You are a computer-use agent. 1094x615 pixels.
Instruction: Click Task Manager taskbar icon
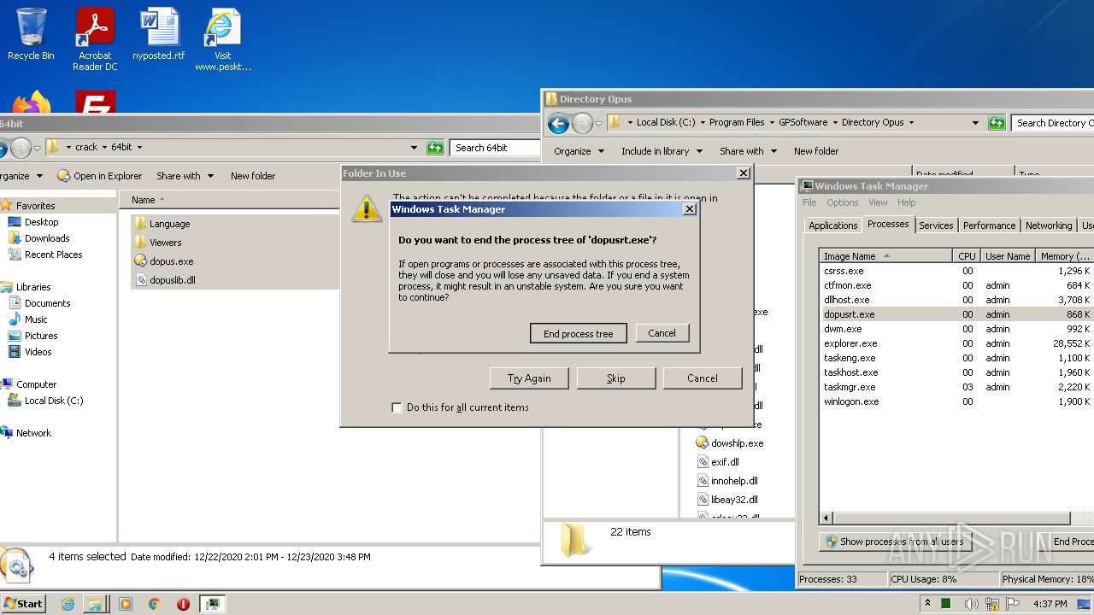[212, 604]
